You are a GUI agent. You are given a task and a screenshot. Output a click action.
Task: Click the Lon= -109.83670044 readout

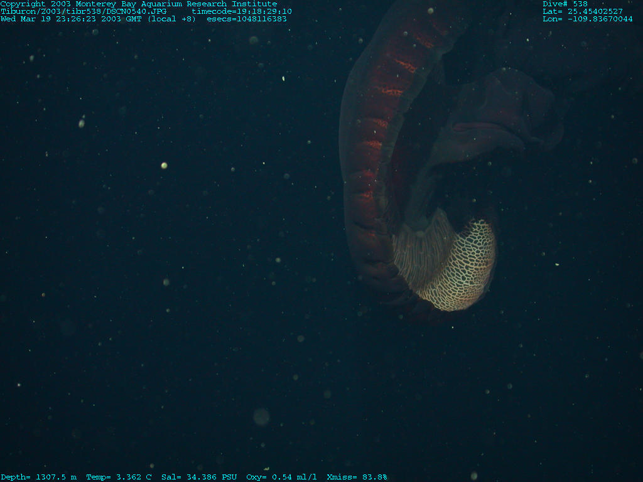(588, 19)
